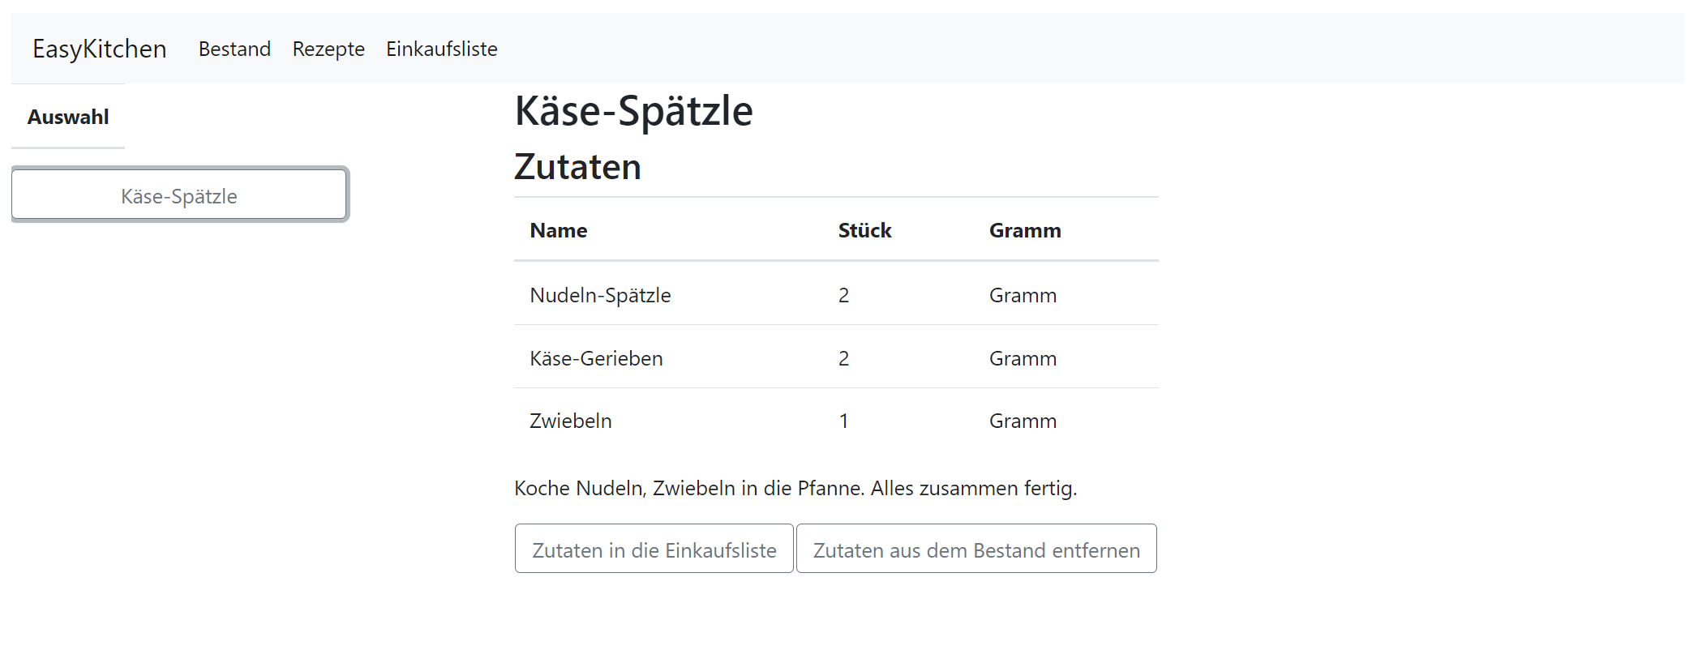Click the Nudeln-Spätzle ingredient row

(x=836, y=294)
